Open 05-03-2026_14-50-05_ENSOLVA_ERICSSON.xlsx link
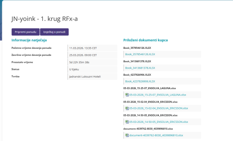The height and width of the screenshot is (141, 233). [x=158, y=122]
